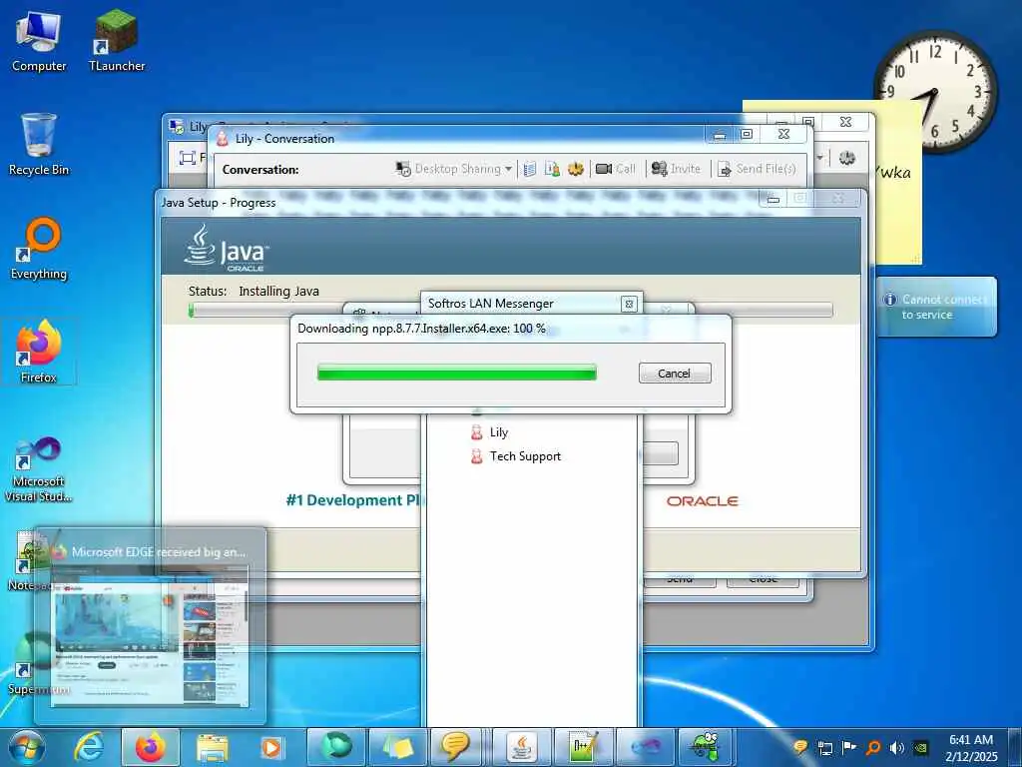Click Everything search tray icon
The width and height of the screenshot is (1022, 767).
coord(873,747)
